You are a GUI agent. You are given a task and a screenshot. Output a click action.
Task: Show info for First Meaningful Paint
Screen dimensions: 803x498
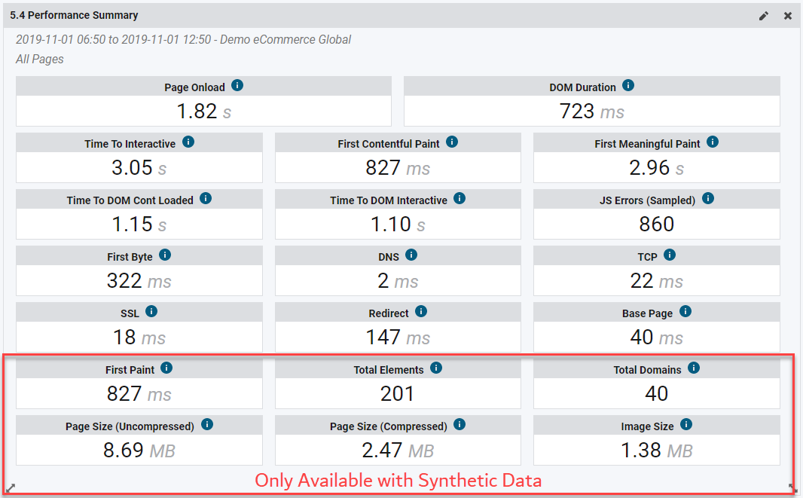pos(713,142)
